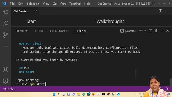Show additional views ellipsis in activity bar
Screen dimensions: 172x97
click(x=5, y=46)
